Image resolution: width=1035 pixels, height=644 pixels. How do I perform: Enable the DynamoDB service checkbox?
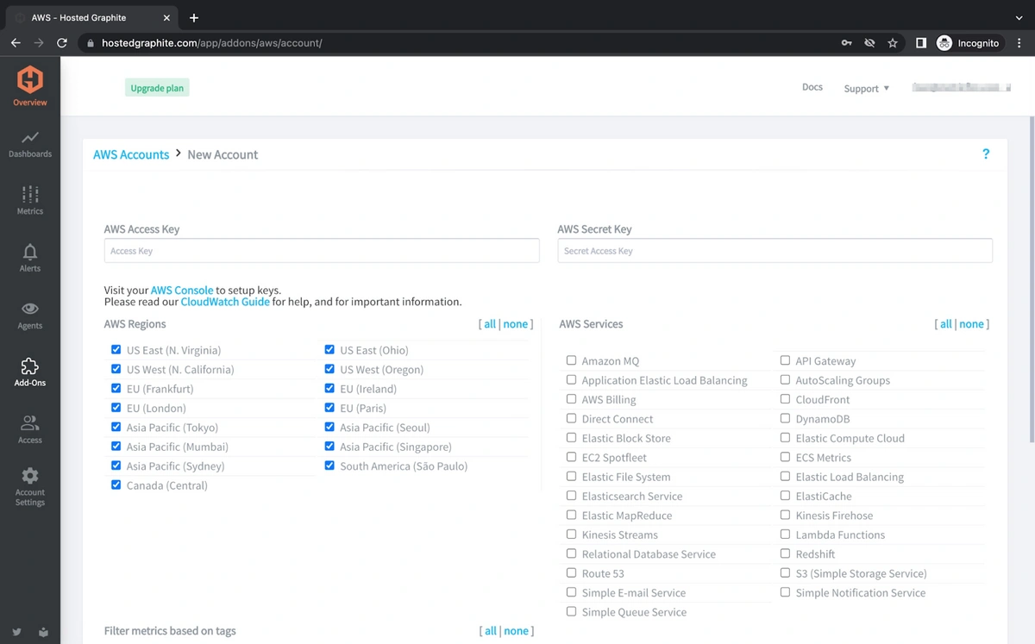pos(785,418)
